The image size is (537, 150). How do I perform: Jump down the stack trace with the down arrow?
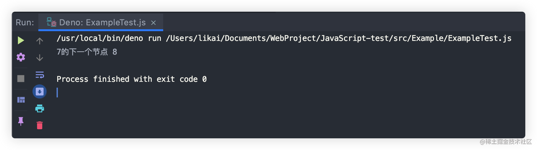pyautogui.click(x=40, y=58)
